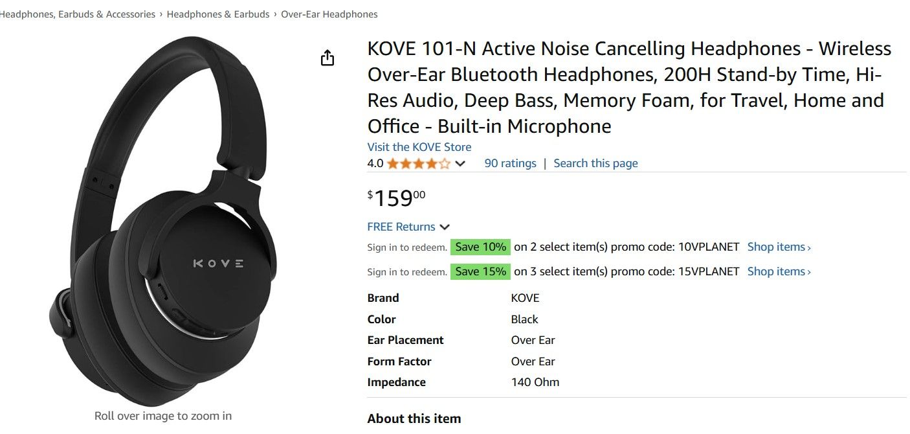
Task: Click the Save 15% green badge
Action: [x=480, y=271]
